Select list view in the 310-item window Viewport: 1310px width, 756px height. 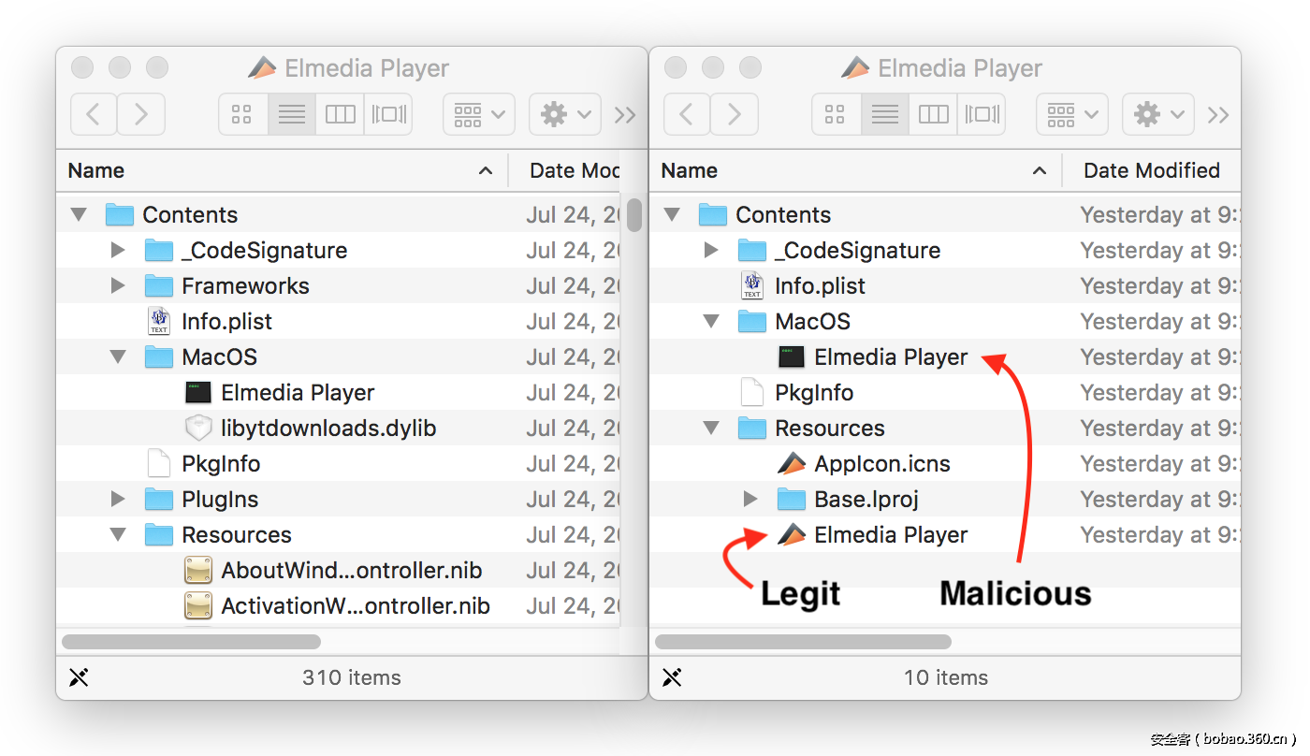(x=292, y=114)
